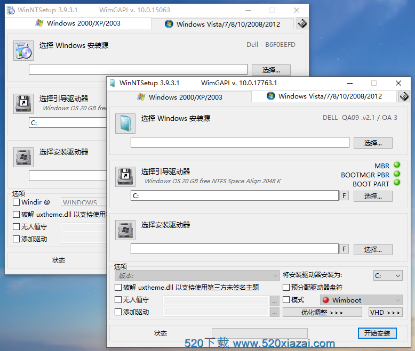Viewport: 415px width, 351px height.
Task: Click the MBR green status light
Action: (397, 165)
